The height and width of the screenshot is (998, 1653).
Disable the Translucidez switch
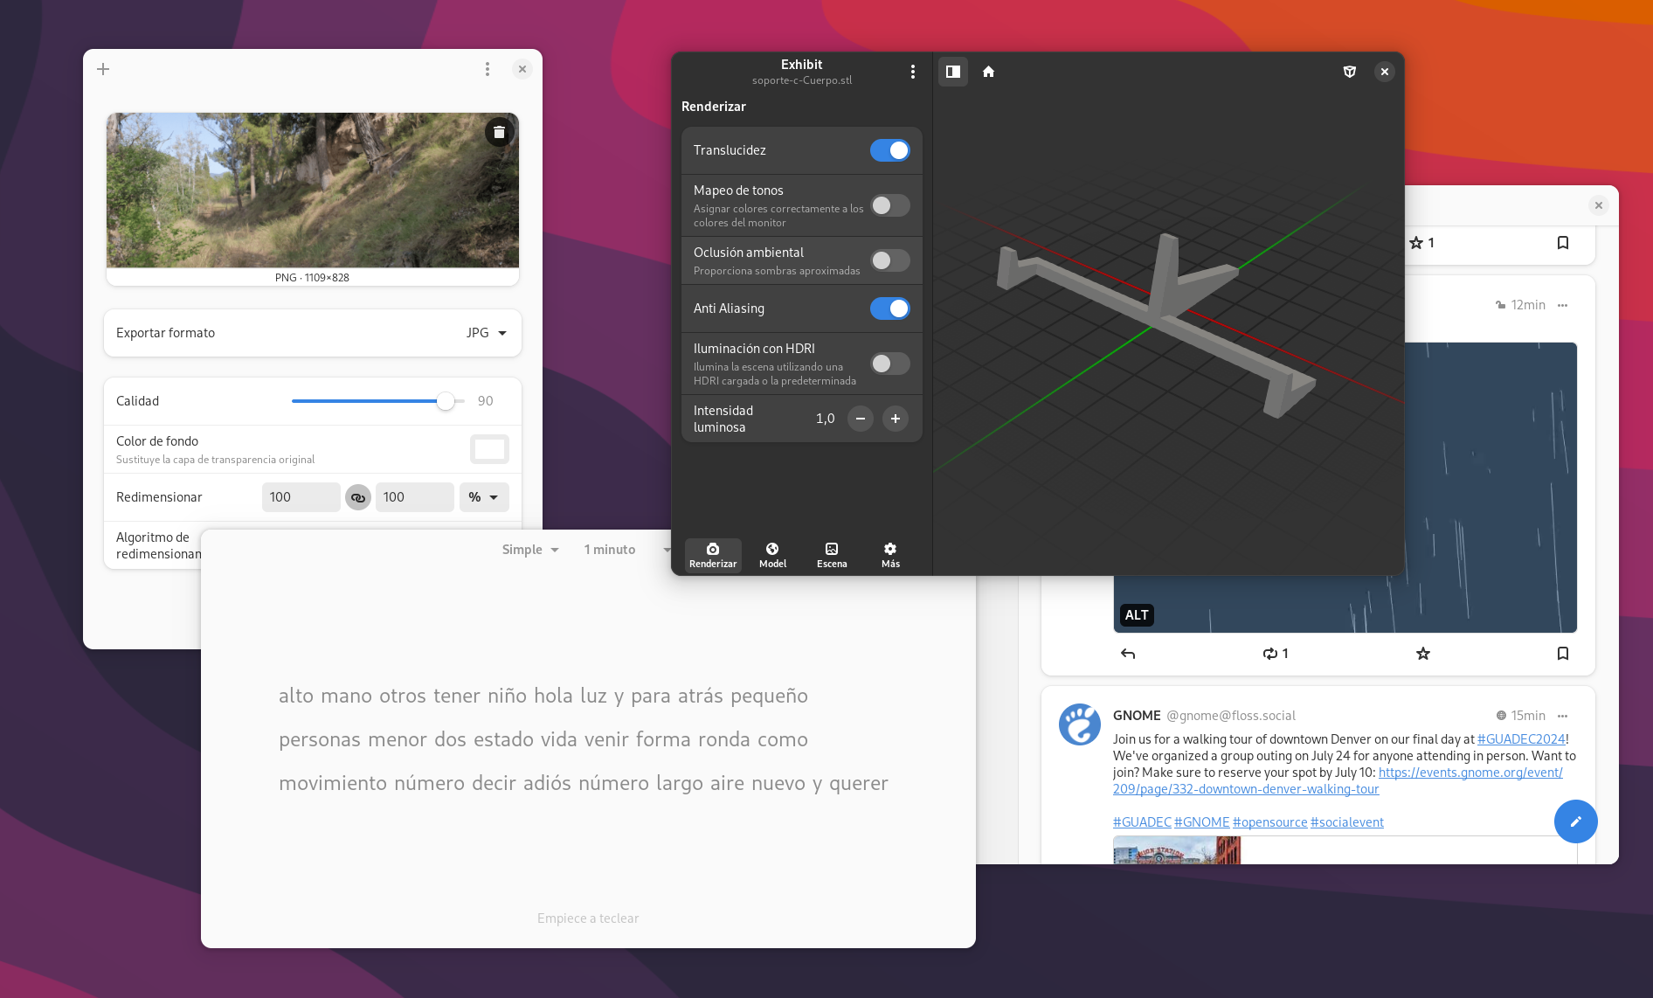(889, 150)
